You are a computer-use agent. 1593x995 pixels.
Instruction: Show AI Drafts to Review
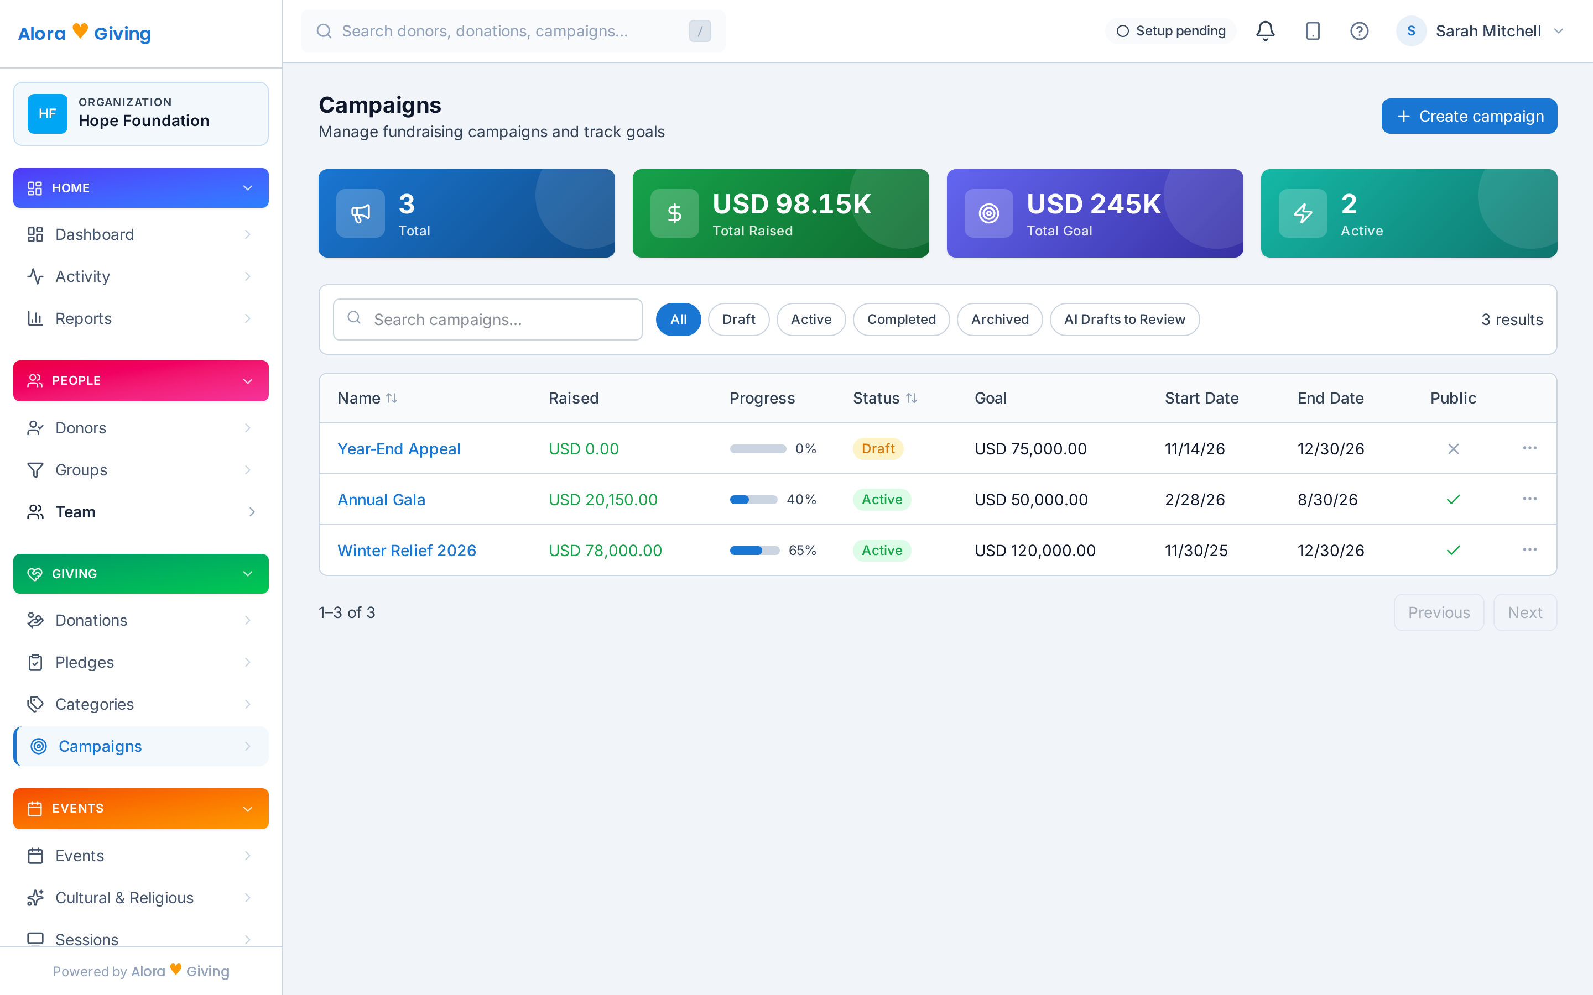click(1125, 319)
